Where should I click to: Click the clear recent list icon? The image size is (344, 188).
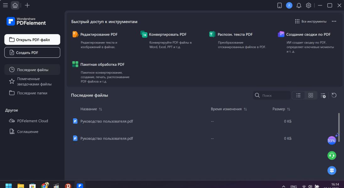tap(323, 96)
